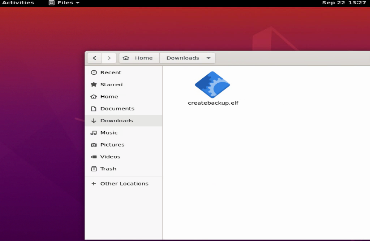Select Downloads in the sidebar
The width and height of the screenshot is (370, 241).
click(x=116, y=121)
